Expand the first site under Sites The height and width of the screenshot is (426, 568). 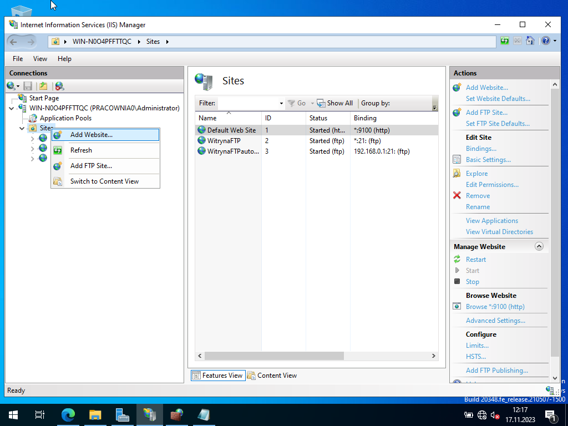click(33, 138)
